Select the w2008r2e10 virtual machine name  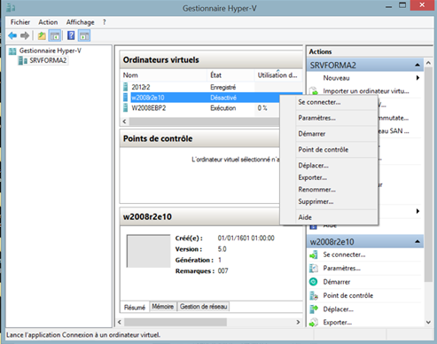148,98
